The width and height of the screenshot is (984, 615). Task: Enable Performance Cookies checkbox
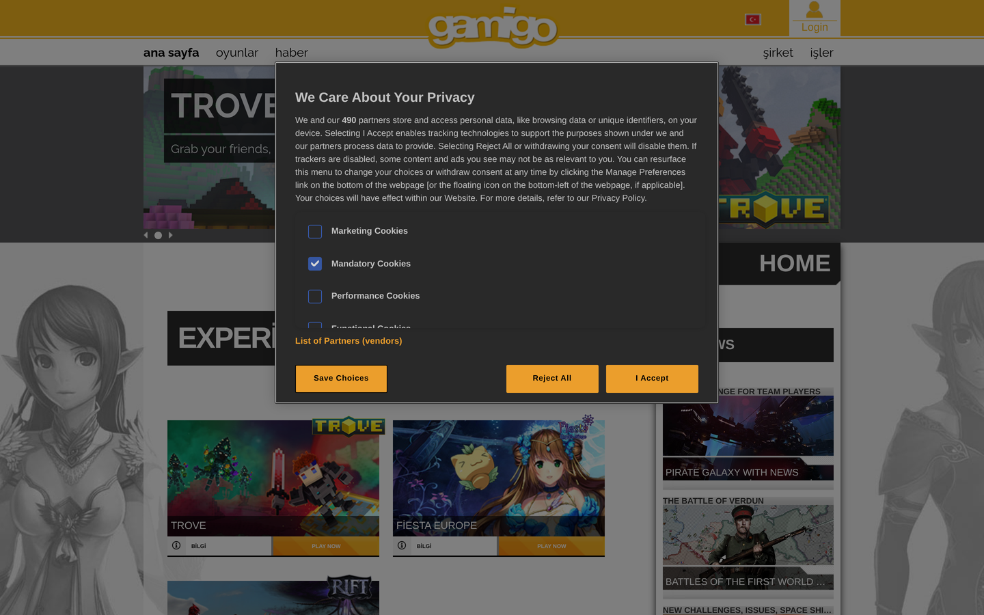(315, 297)
